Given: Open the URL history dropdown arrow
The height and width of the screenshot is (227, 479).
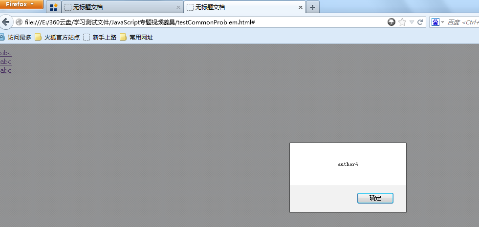Looking at the screenshot, I should point(412,22).
